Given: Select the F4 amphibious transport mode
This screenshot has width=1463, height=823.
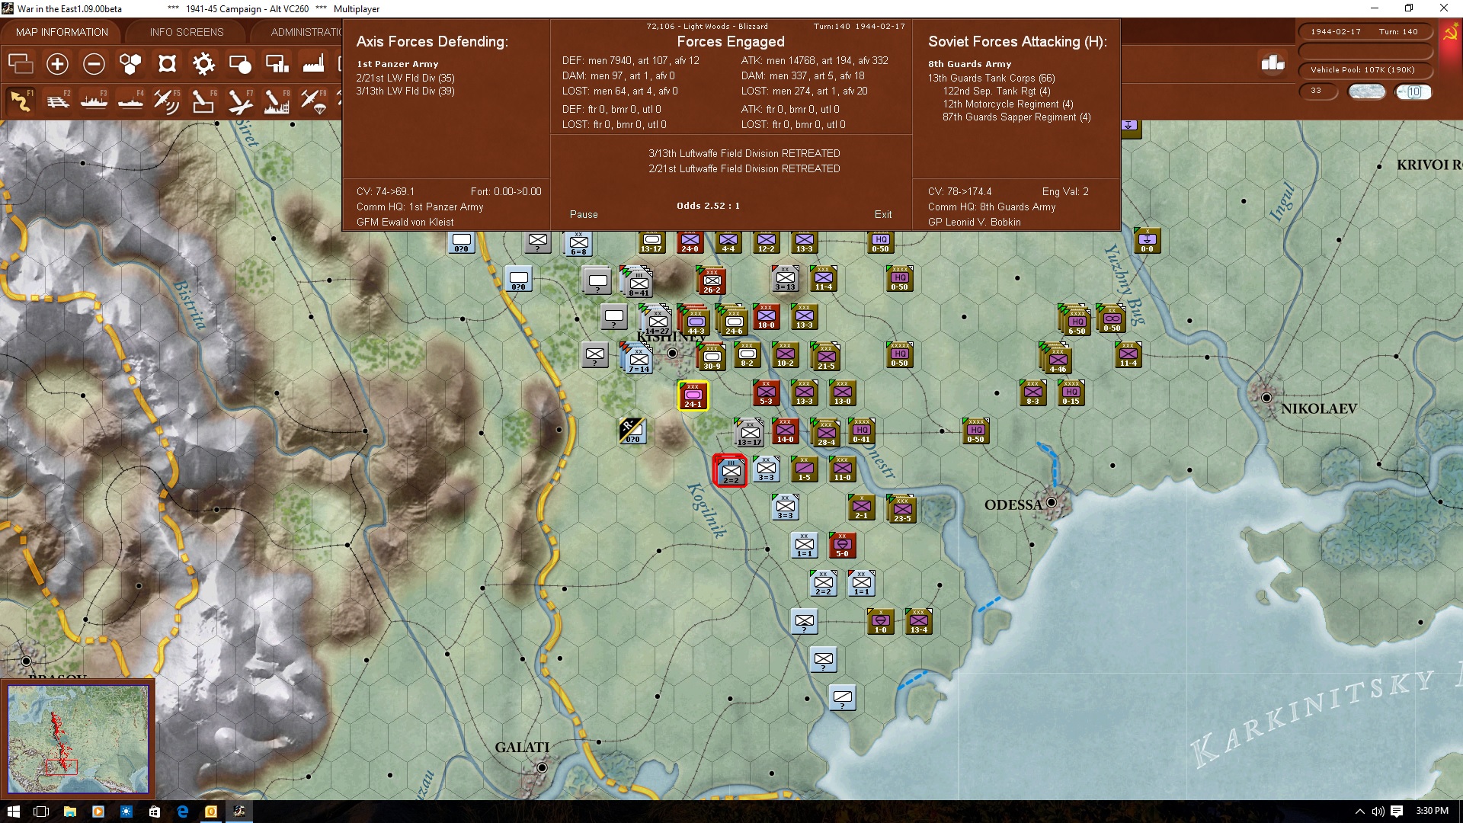Looking at the screenshot, I should [x=130, y=101].
